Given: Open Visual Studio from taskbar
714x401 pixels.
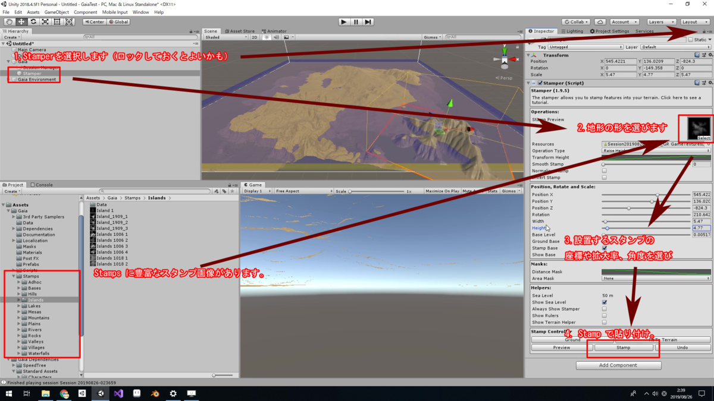Looking at the screenshot, I should (118, 393).
